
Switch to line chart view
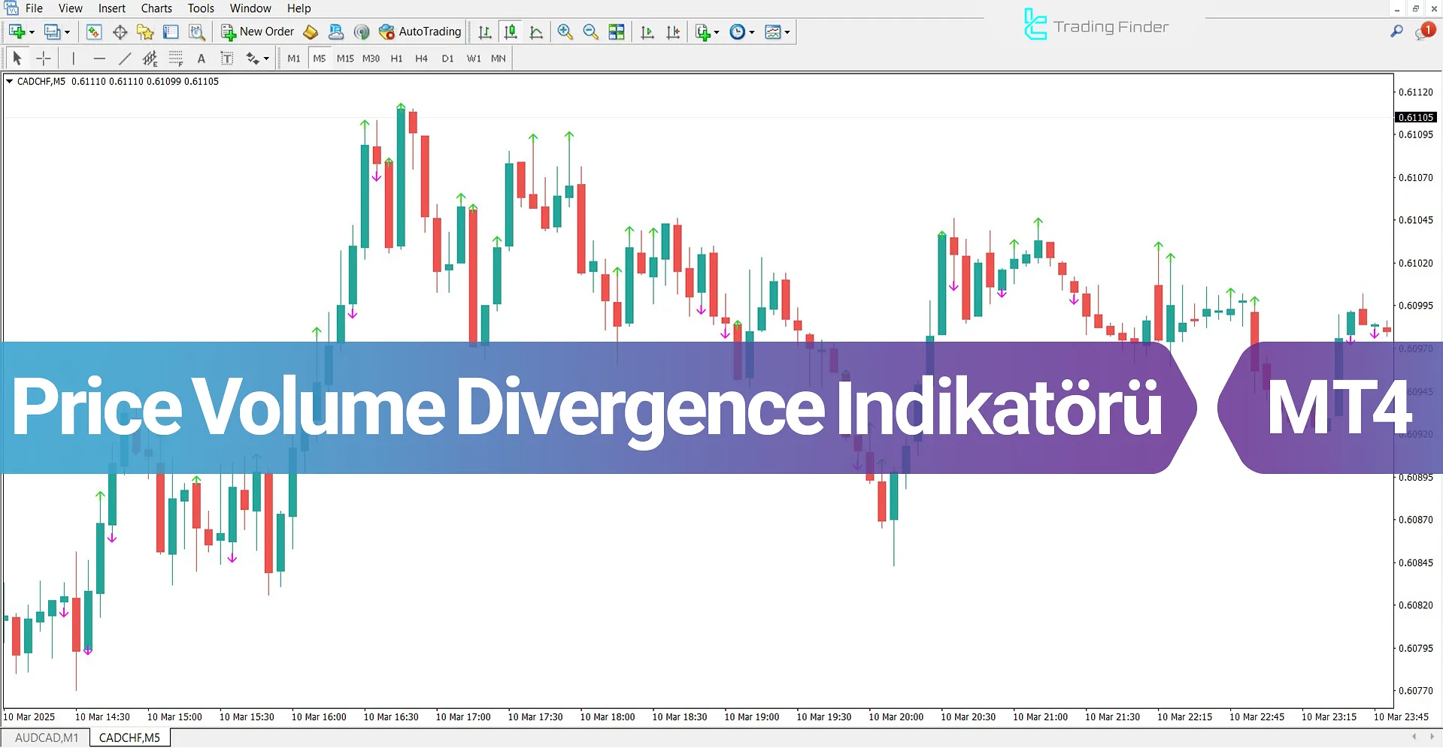(x=536, y=32)
